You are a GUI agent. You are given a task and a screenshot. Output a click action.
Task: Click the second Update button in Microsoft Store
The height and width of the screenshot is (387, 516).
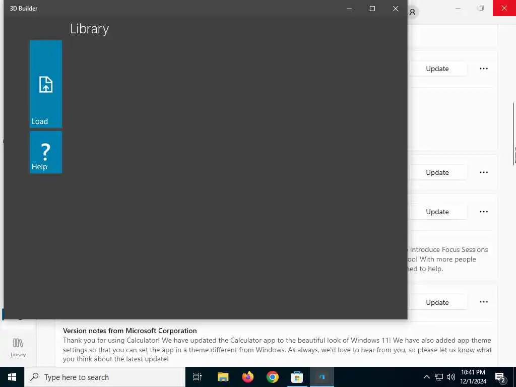[x=437, y=172]
